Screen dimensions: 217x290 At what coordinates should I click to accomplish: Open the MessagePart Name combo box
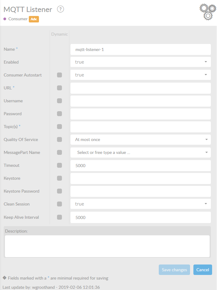[x=140, y=152]
